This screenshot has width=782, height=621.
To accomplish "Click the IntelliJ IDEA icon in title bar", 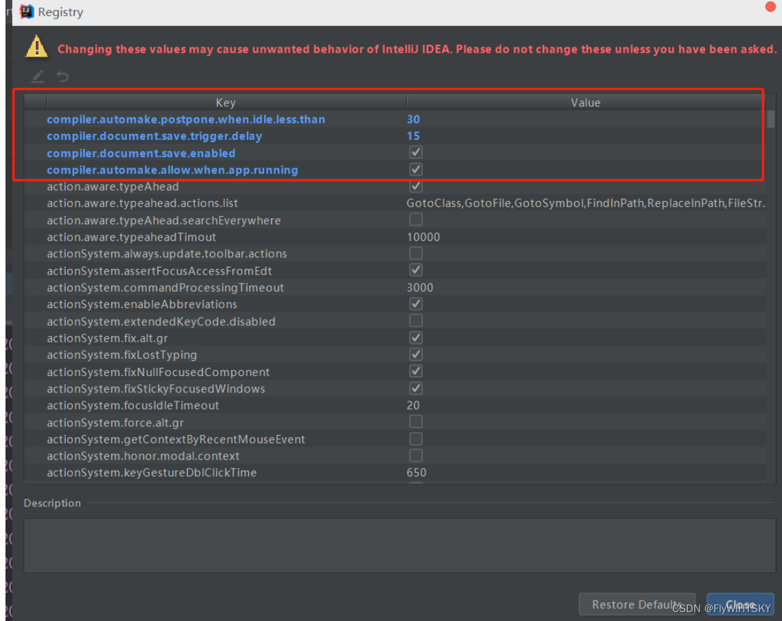I will point(27,12).
